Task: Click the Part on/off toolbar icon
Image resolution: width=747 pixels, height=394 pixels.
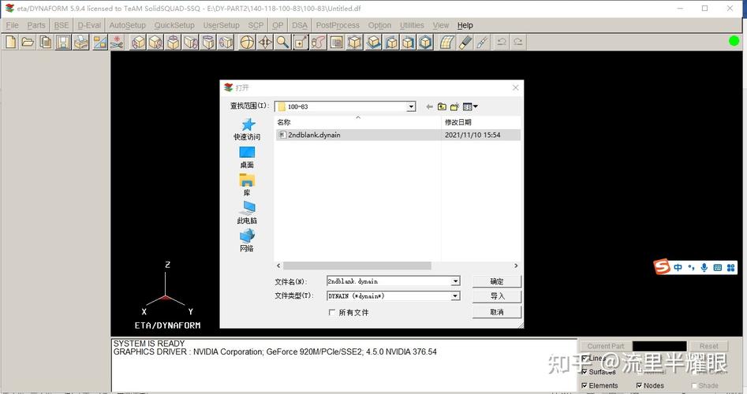Action: click(100, 43)
